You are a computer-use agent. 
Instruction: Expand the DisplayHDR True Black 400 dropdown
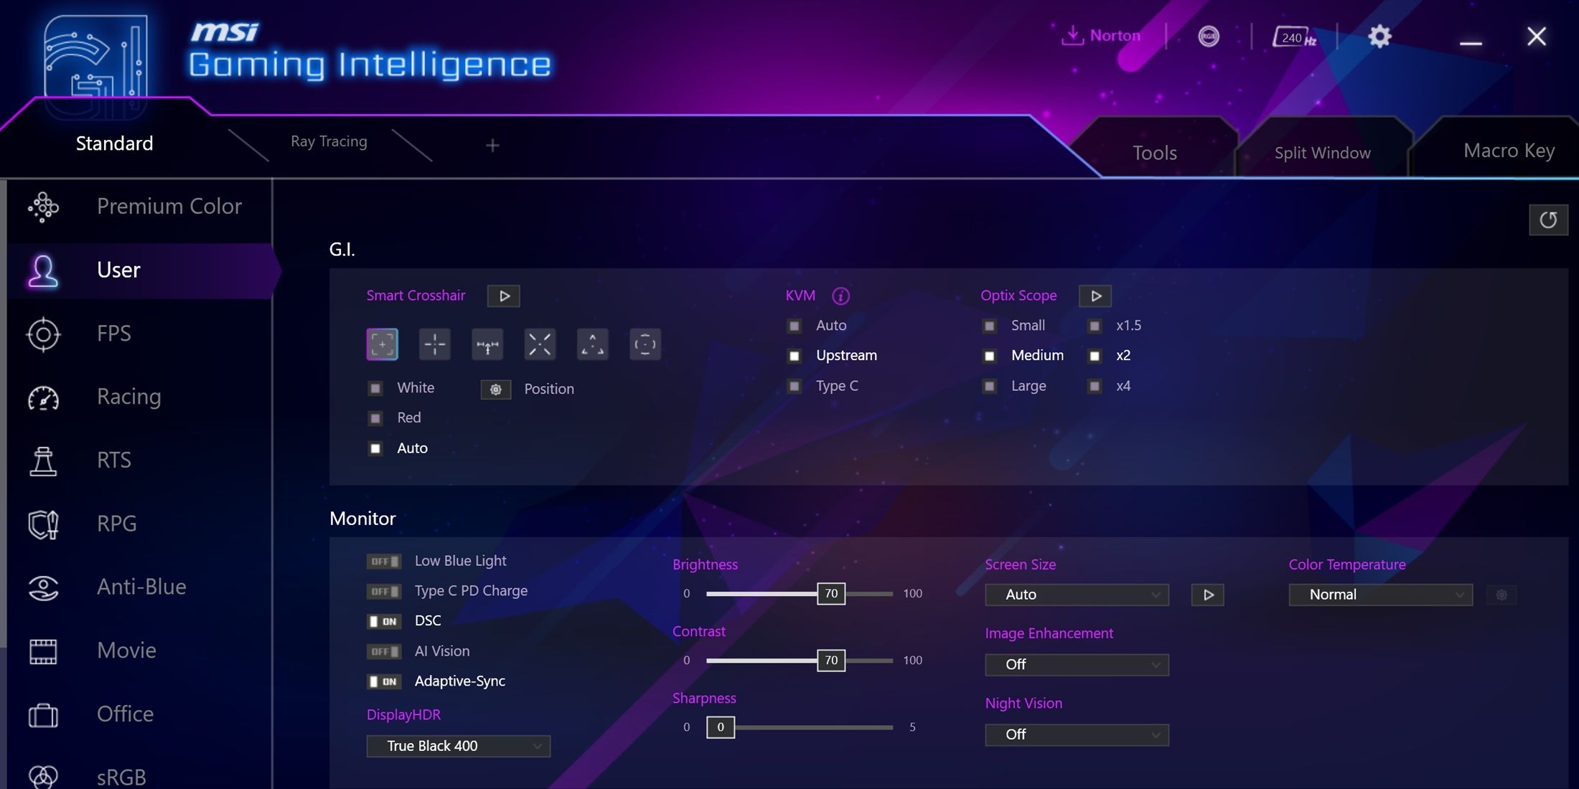539,745
